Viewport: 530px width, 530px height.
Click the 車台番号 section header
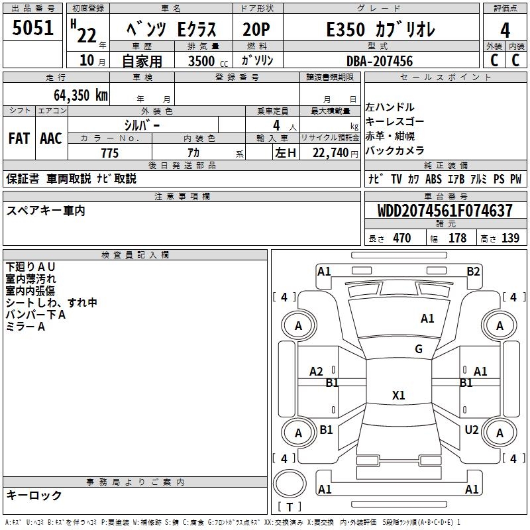pos(445,196)
